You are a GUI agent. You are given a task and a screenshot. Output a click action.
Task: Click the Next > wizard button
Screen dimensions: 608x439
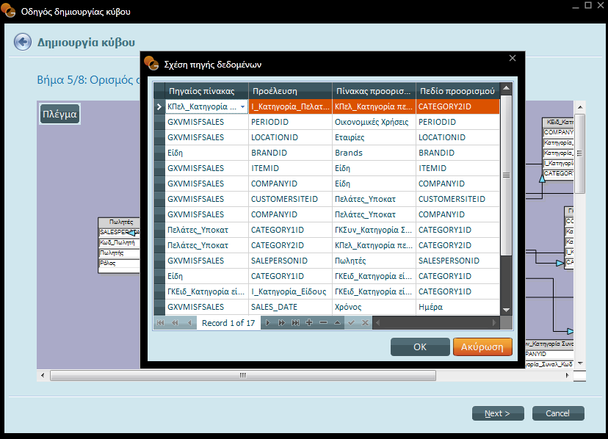tap(498, 413)
